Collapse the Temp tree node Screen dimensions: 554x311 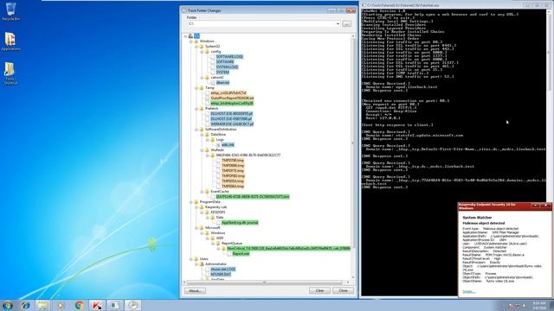[196, 88]
